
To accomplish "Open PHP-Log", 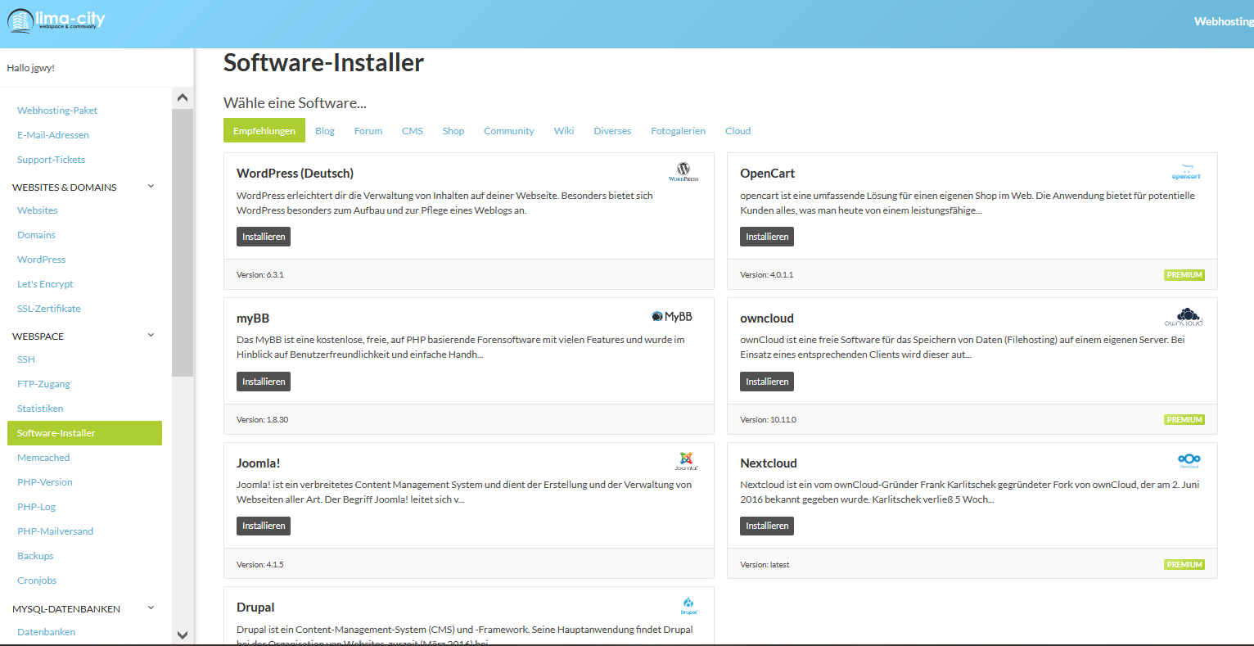I will click(x=37, y=507).
